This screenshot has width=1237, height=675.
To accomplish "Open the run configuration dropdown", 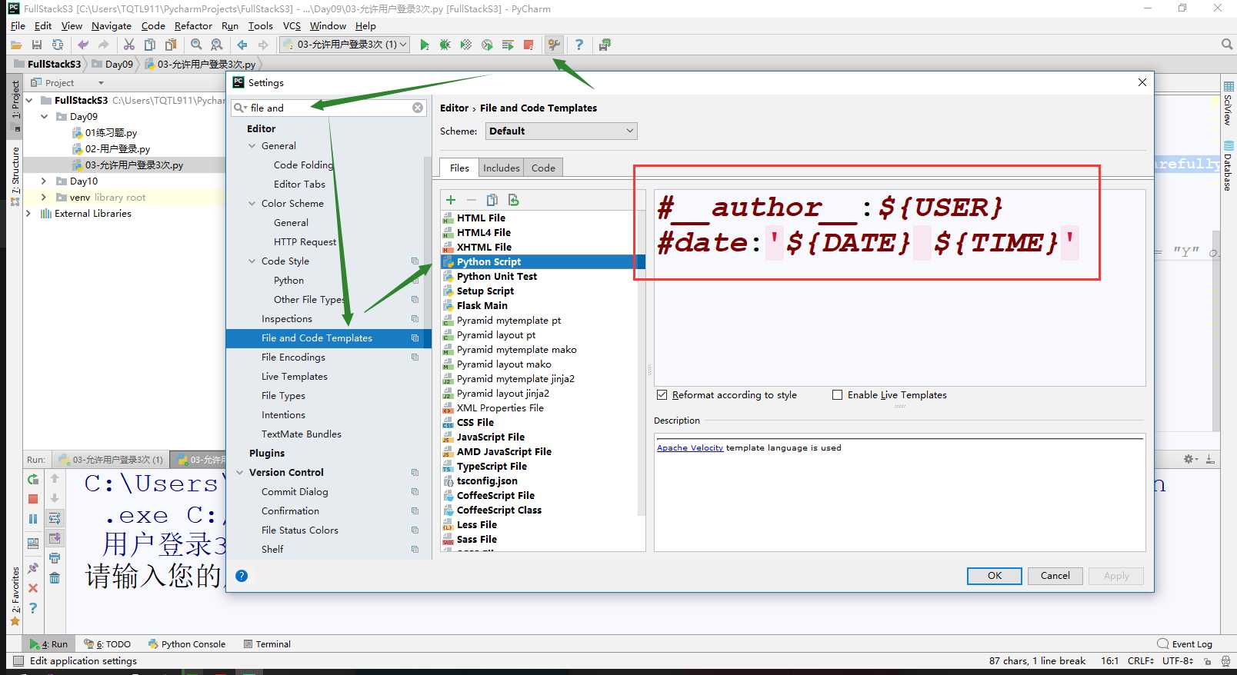I will click(345, 45).
